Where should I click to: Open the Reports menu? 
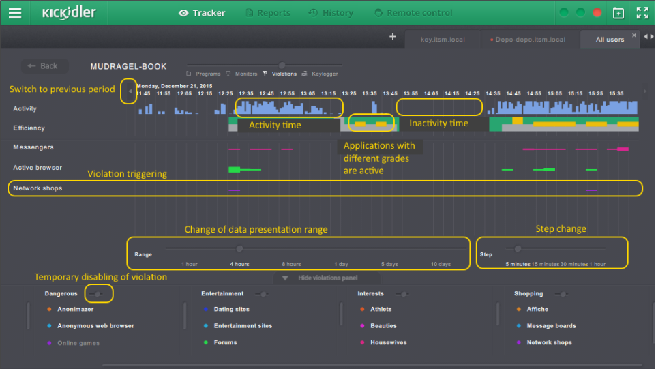pos(268,13)
